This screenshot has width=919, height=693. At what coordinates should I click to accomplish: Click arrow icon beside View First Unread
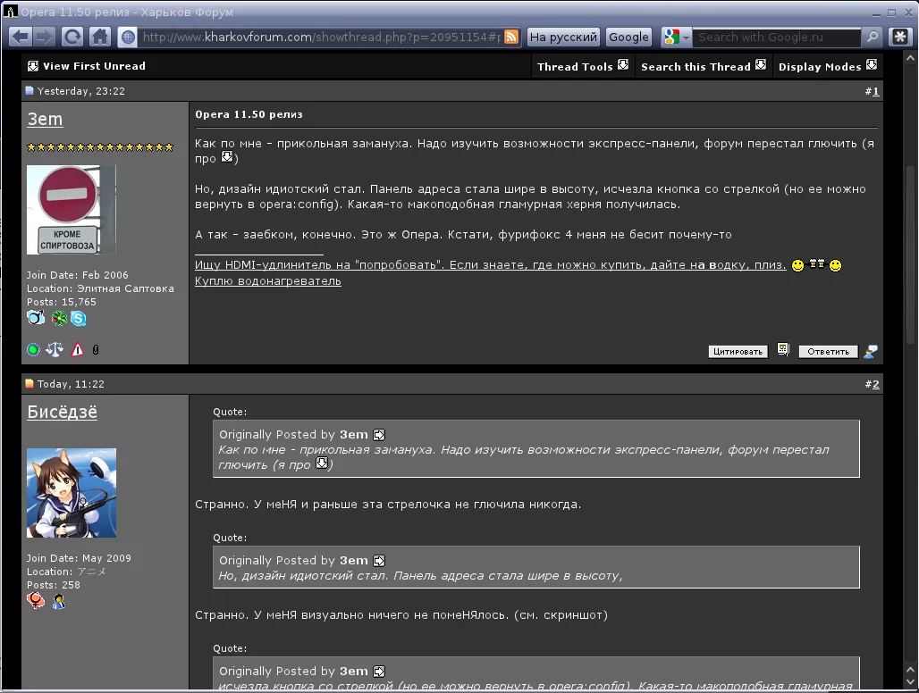tap(33, 66)
